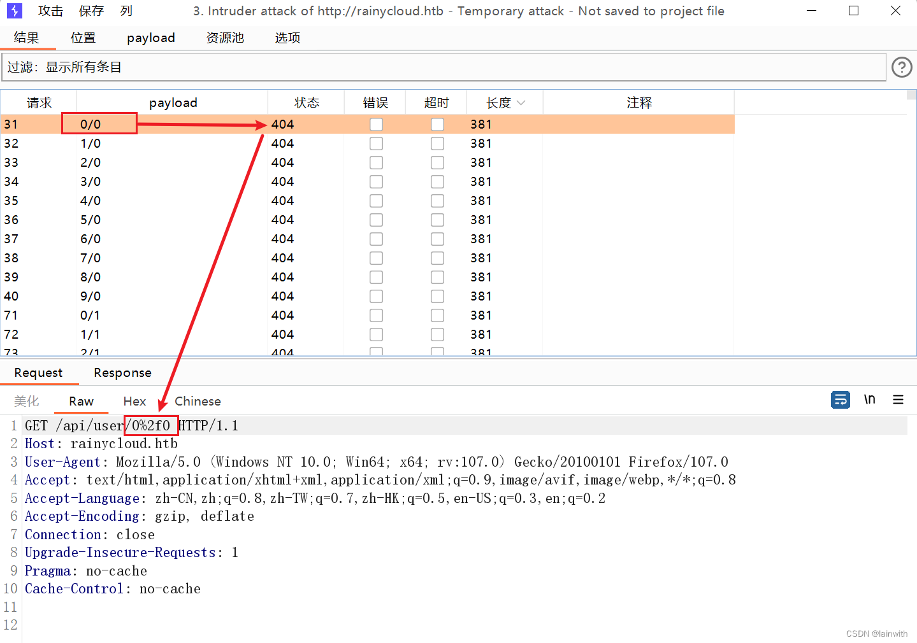This screenshot has width=917, height=643.
Task: Select the Hex view tab
Action: 134,401
